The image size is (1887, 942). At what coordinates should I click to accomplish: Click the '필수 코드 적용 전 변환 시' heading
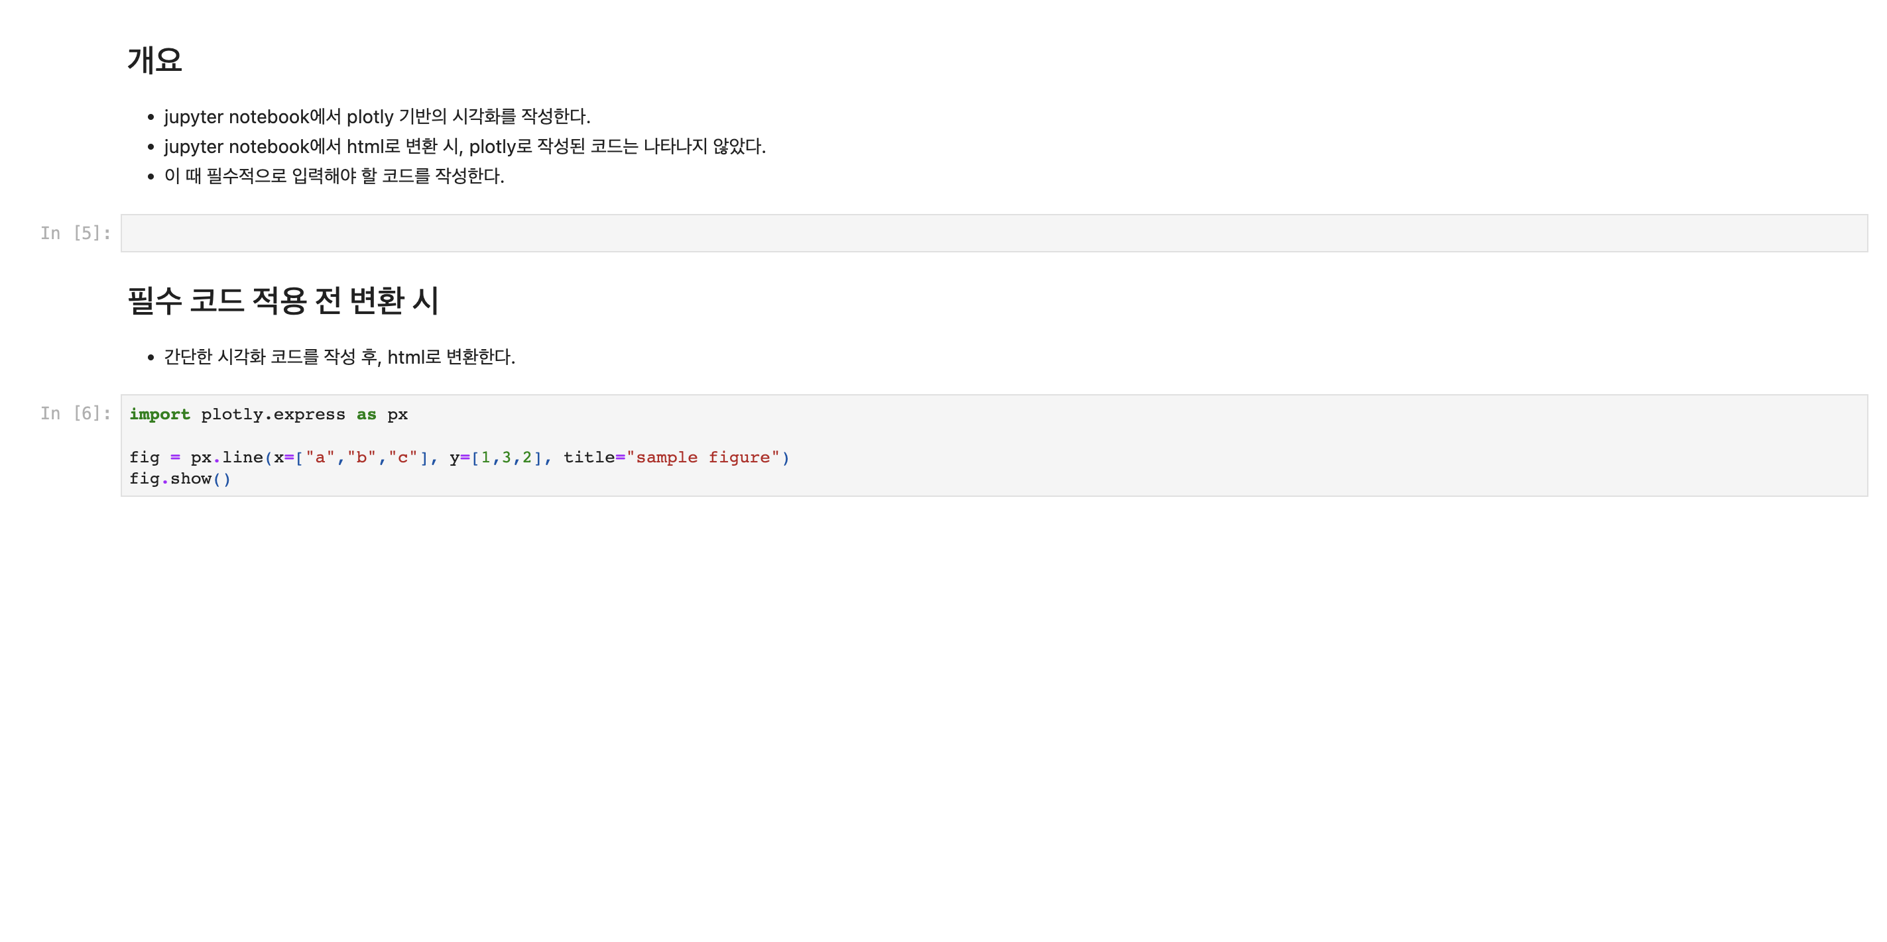pyautogui.click(x=282, y=300)
